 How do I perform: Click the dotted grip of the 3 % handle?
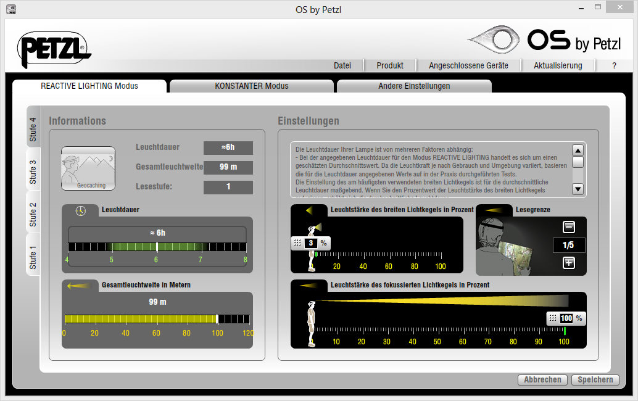coord(297,243)
